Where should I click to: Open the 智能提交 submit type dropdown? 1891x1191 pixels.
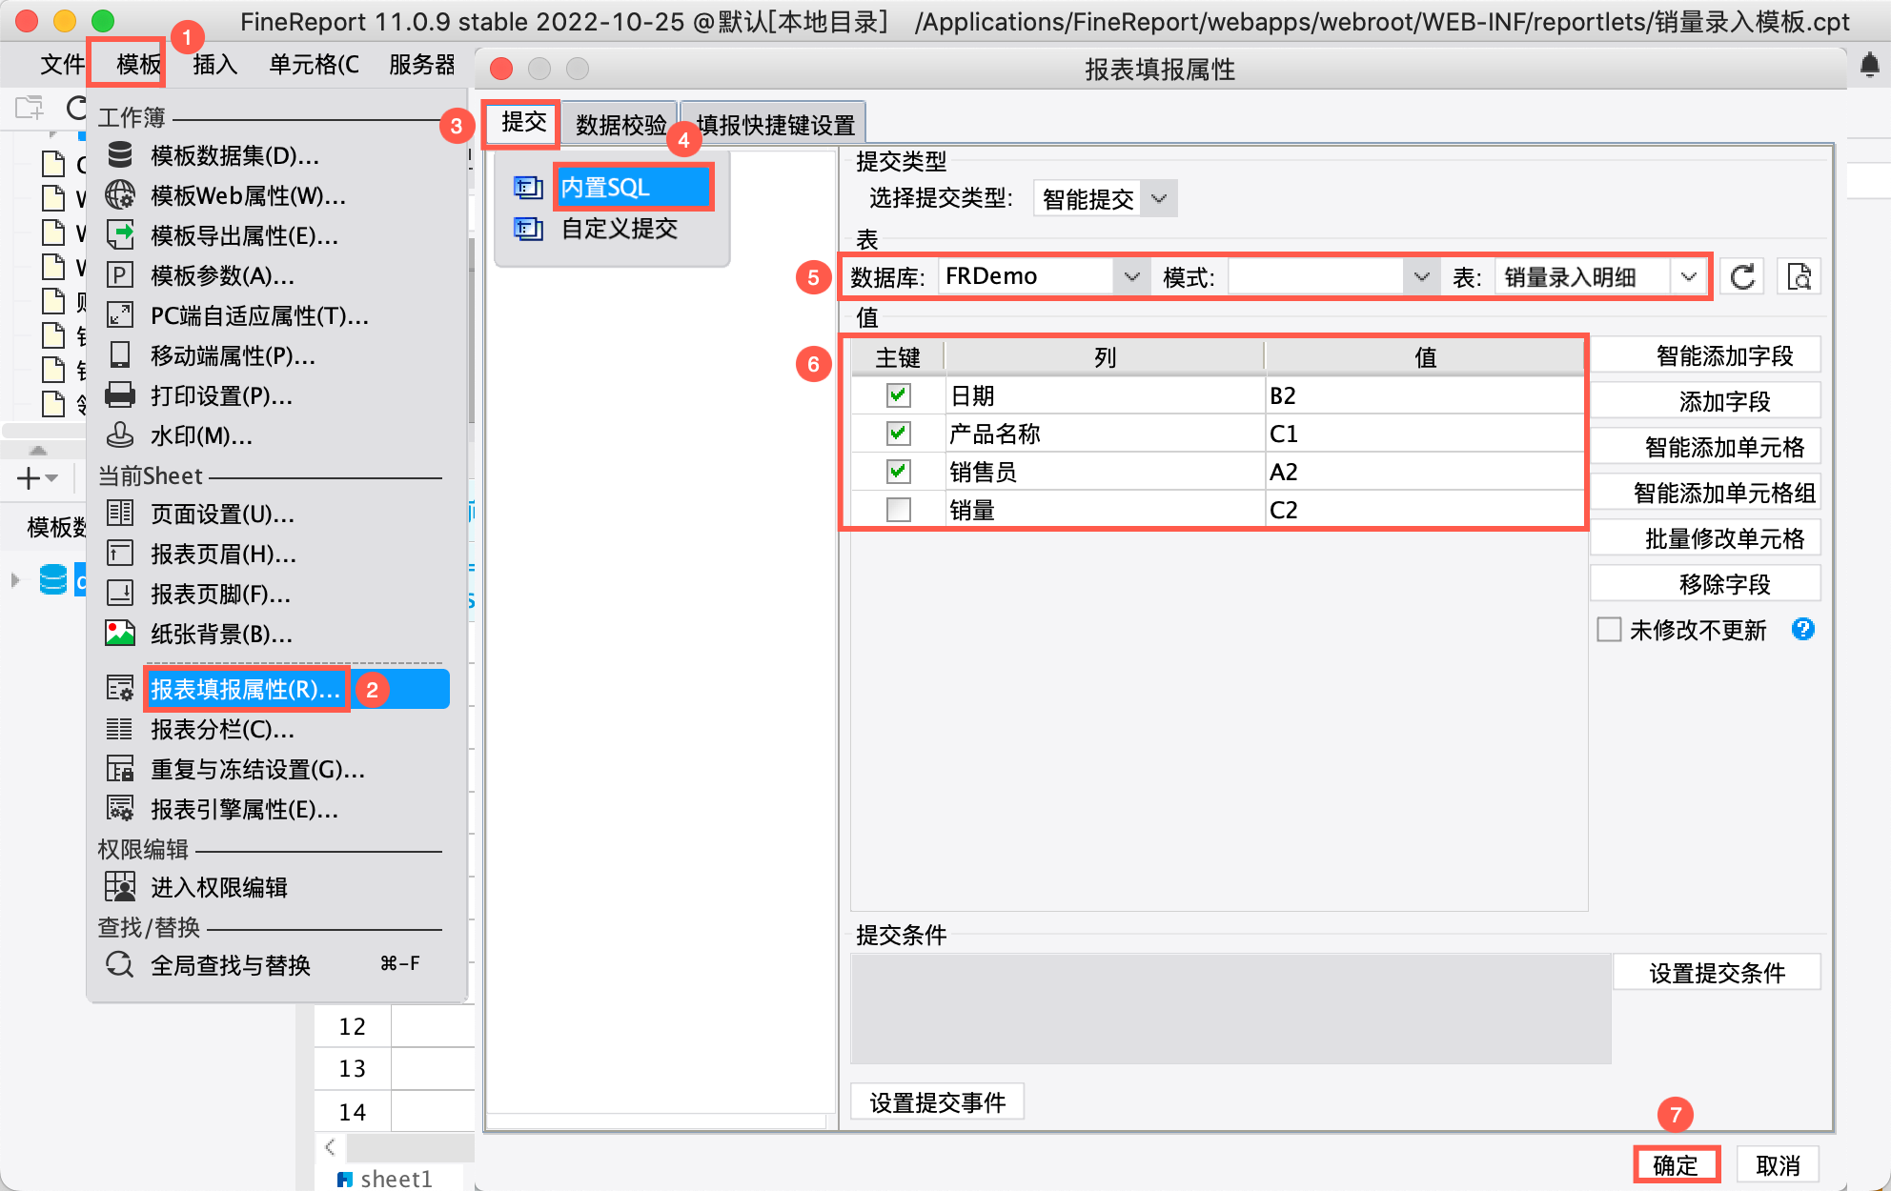(1159, 199)
